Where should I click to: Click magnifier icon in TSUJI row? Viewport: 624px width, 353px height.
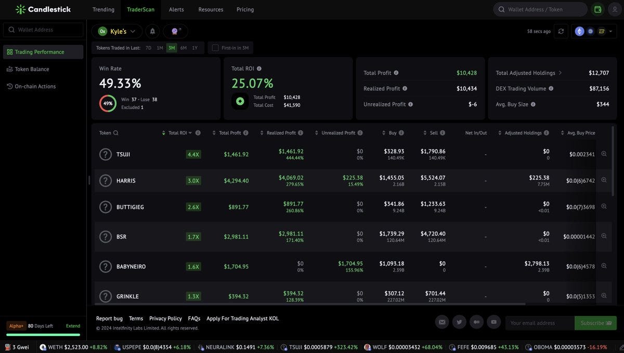point(604,154)
